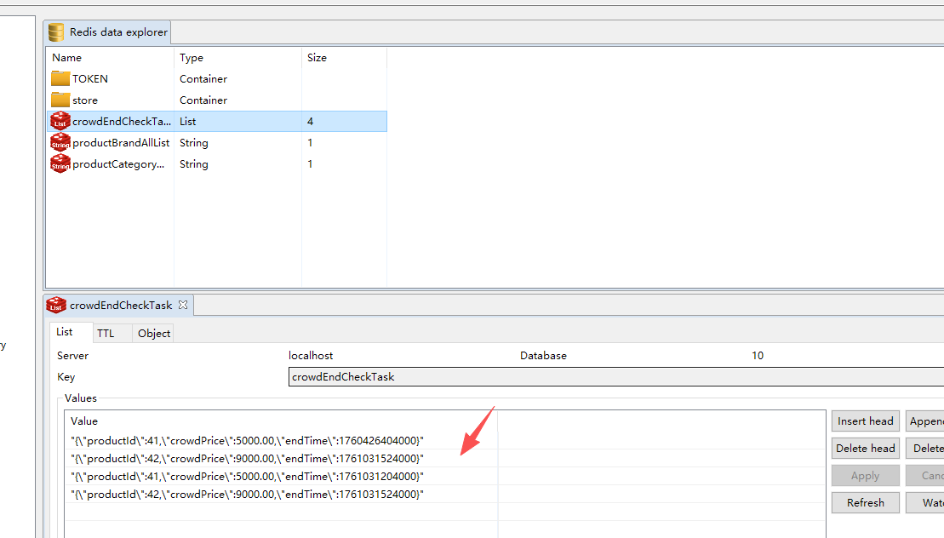Open the List tab
Viewport: 944px width, 538px height.
pos(65,332)
